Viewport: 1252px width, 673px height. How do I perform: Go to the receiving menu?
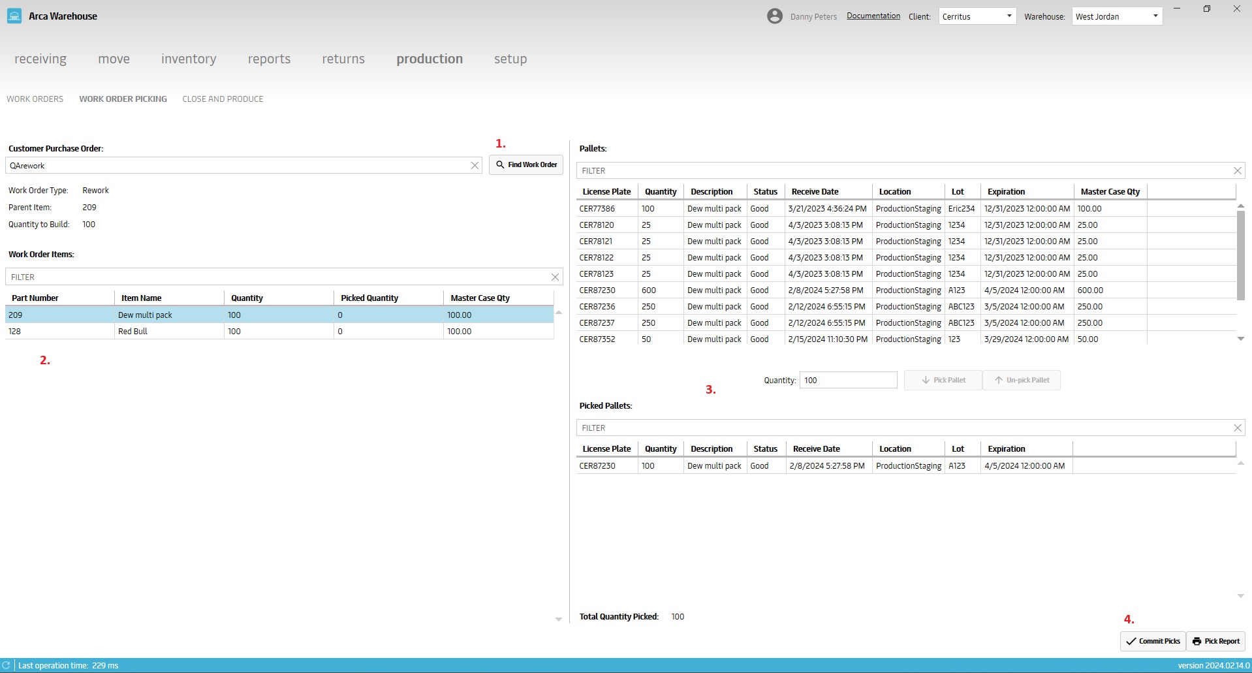[40, 59]
